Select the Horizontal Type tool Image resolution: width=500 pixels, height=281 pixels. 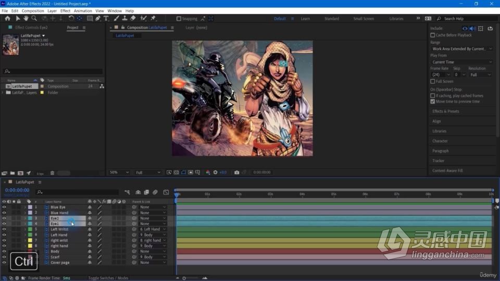pos(106,19)
